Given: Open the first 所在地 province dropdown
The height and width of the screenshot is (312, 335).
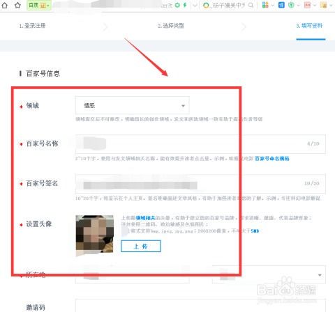Looking at the screenshot, I should 133,275.
